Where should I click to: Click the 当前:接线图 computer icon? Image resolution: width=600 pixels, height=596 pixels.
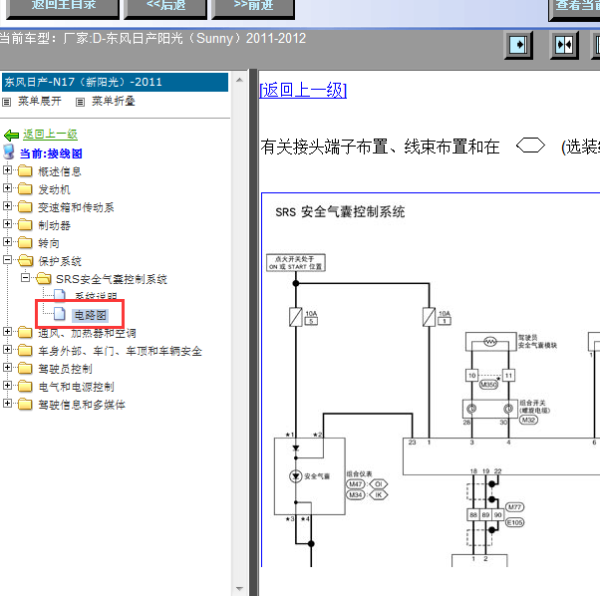pyautogui.click(x=9, y=151)
